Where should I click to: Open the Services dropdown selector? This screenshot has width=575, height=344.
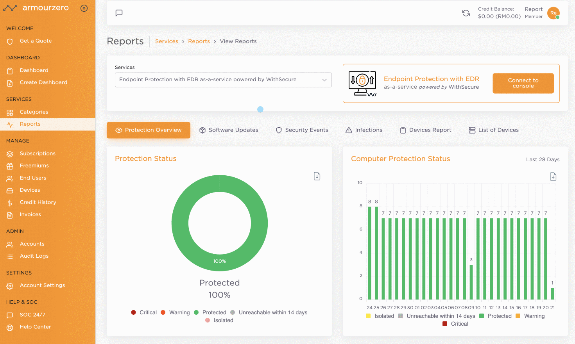[x=223, y=80]
